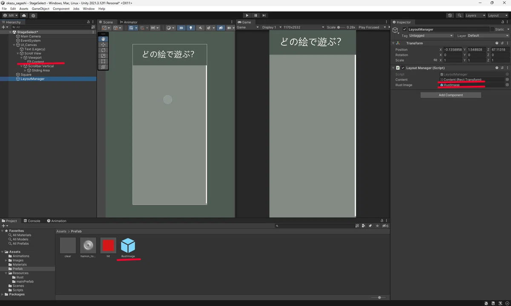Open Layout dropdown in top toolbar
Screen dimensions: 511x306
[498, 15]
